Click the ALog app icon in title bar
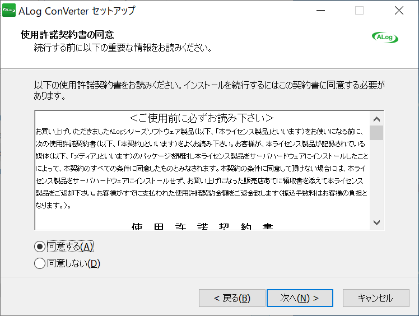This screenshot has height=316, width=419. pyautogui.click(x=9, y=11)
